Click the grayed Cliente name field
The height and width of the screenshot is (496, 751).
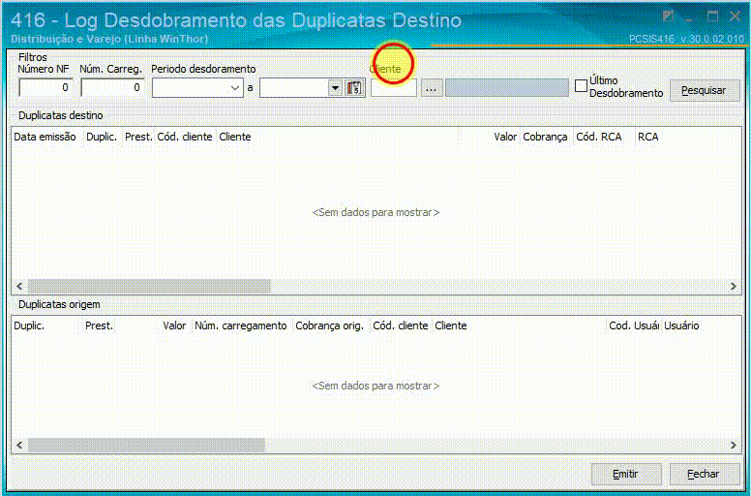click(x=507, y=88)
